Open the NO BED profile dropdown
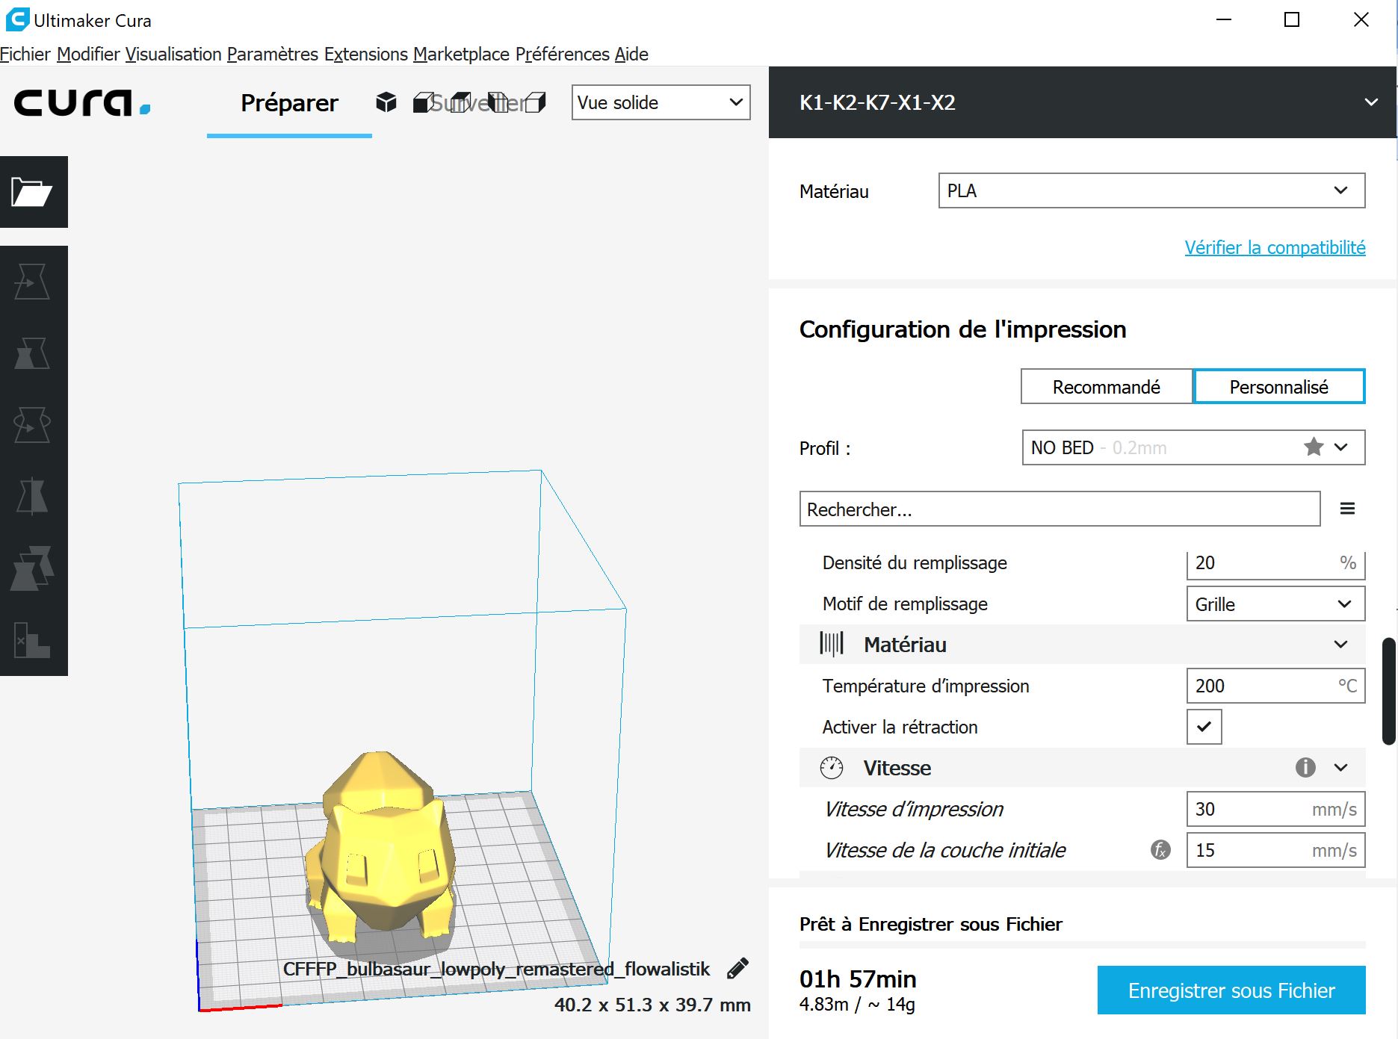This screenshot has width=1398, height=1039. pyautogui.click(x=1193, y=447)
